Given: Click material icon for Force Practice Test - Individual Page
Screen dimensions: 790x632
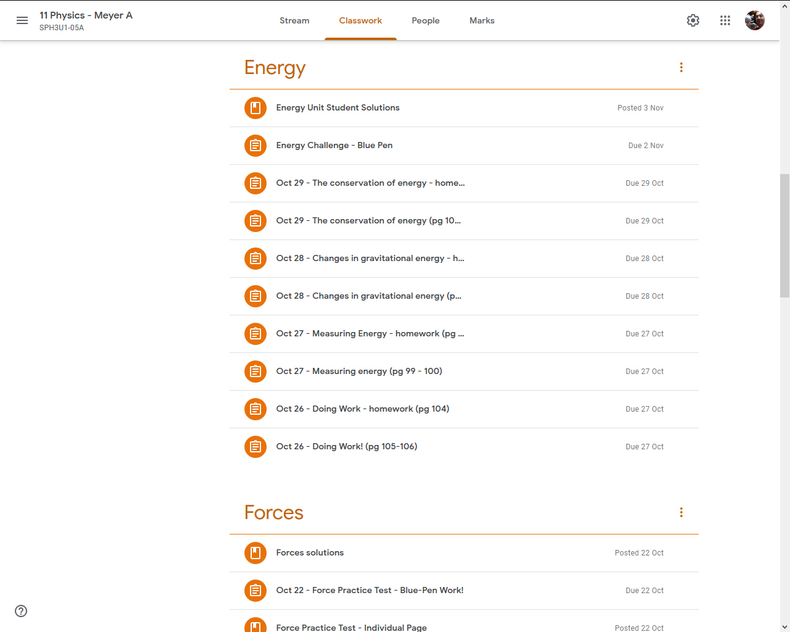Looking at the screenshot, I should pos(256,625).
